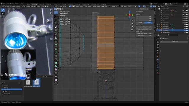Image resolution: width=189 pixels, height=106 pixels.
Task: Activate the Move tool
Action: (x=56, y=20)
